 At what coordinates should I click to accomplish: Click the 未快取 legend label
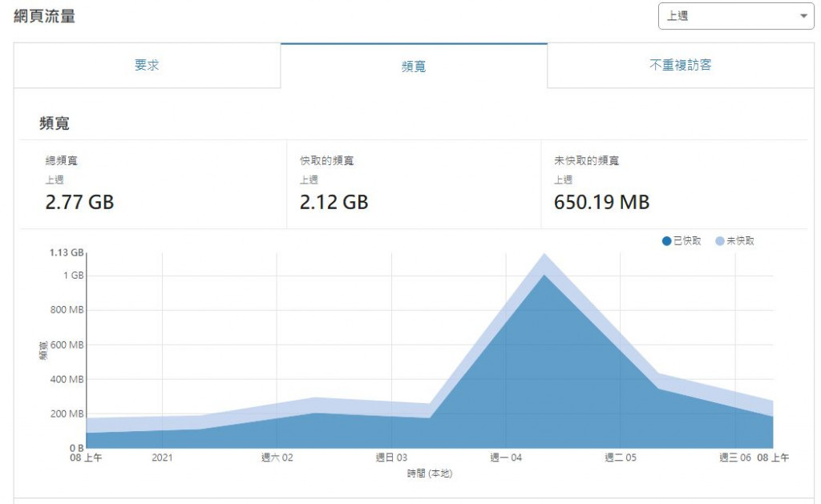[x=740, y=240]
